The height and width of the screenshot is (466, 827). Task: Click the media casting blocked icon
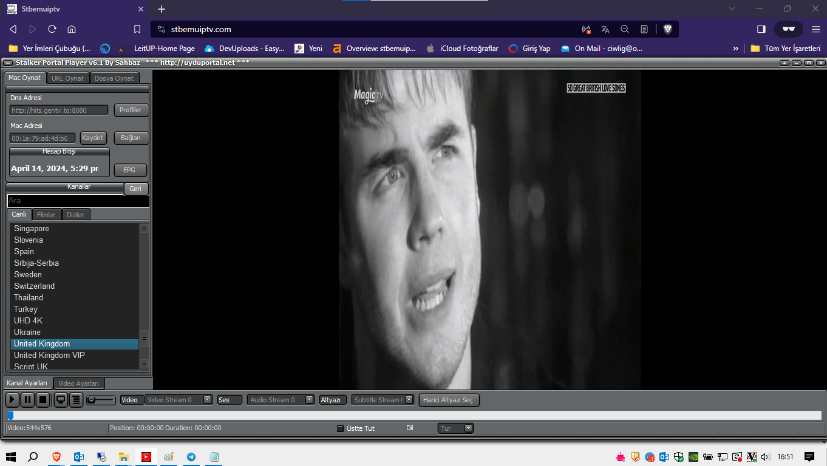coord(586,29)
